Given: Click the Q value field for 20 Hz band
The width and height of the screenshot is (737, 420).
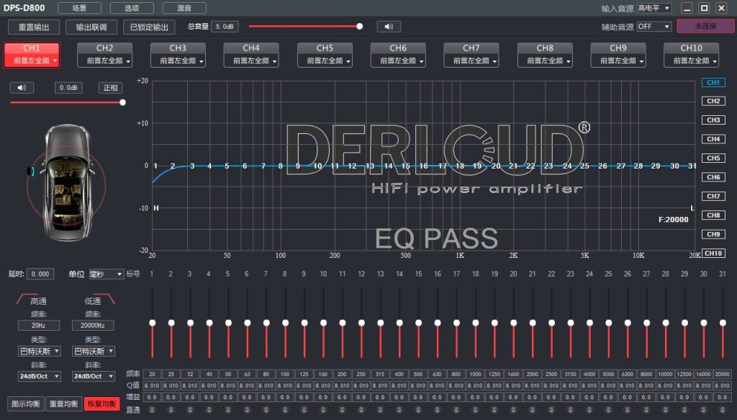Looking at the screenshot, I should click(x=152, y=385).
